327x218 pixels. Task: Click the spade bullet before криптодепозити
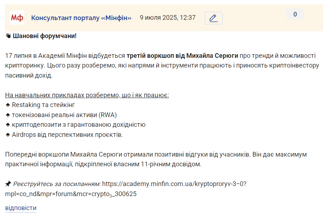click(8, 125)
